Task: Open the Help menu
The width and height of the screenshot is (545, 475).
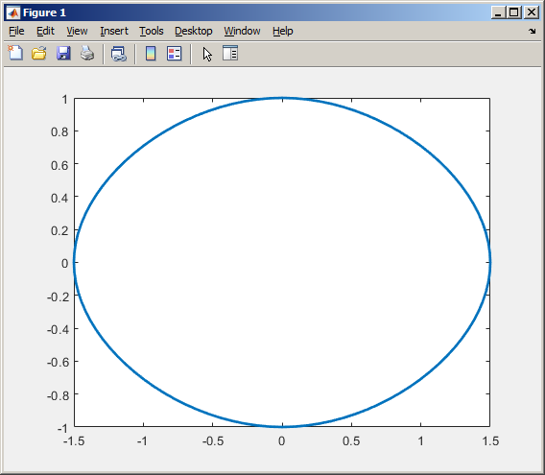Action: click(x=283, y=31)
